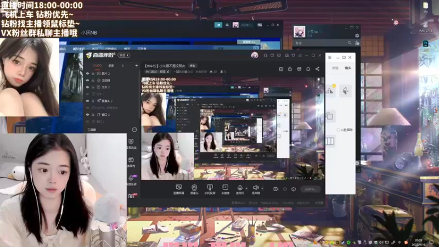Click magnifier search icon in chat window
The width and height of the screenshot is (439, 247).
coord(350,43)
